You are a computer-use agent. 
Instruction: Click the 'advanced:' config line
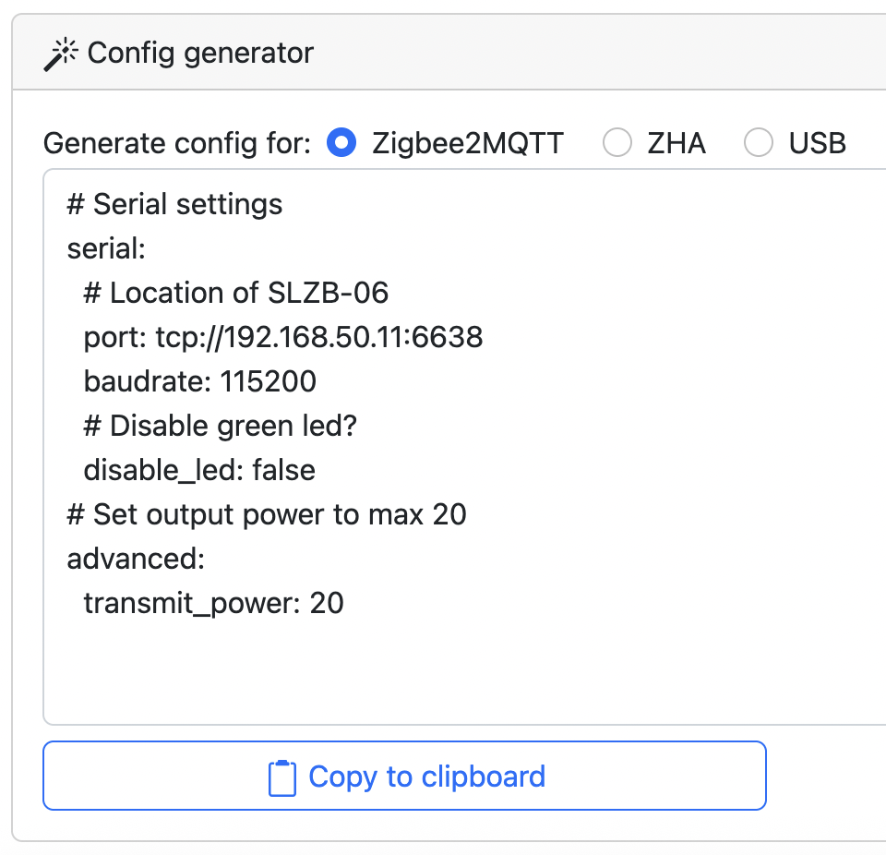[136, 559]
